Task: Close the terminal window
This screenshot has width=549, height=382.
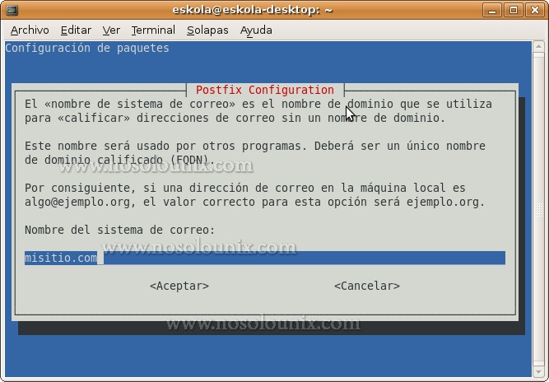Action: [x=535, y=10]
